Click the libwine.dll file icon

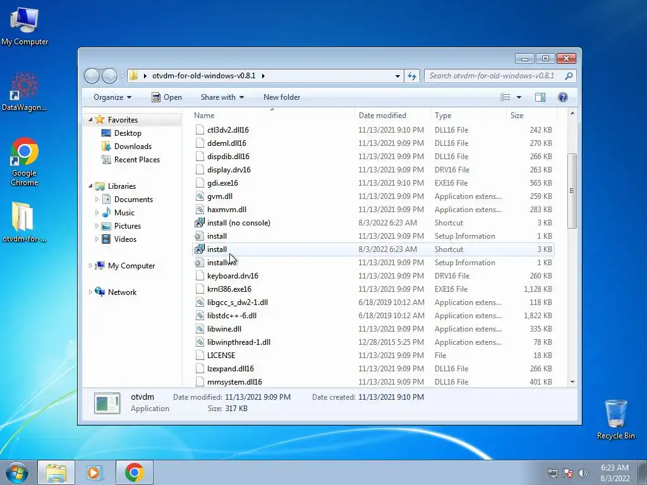[200, 328]
